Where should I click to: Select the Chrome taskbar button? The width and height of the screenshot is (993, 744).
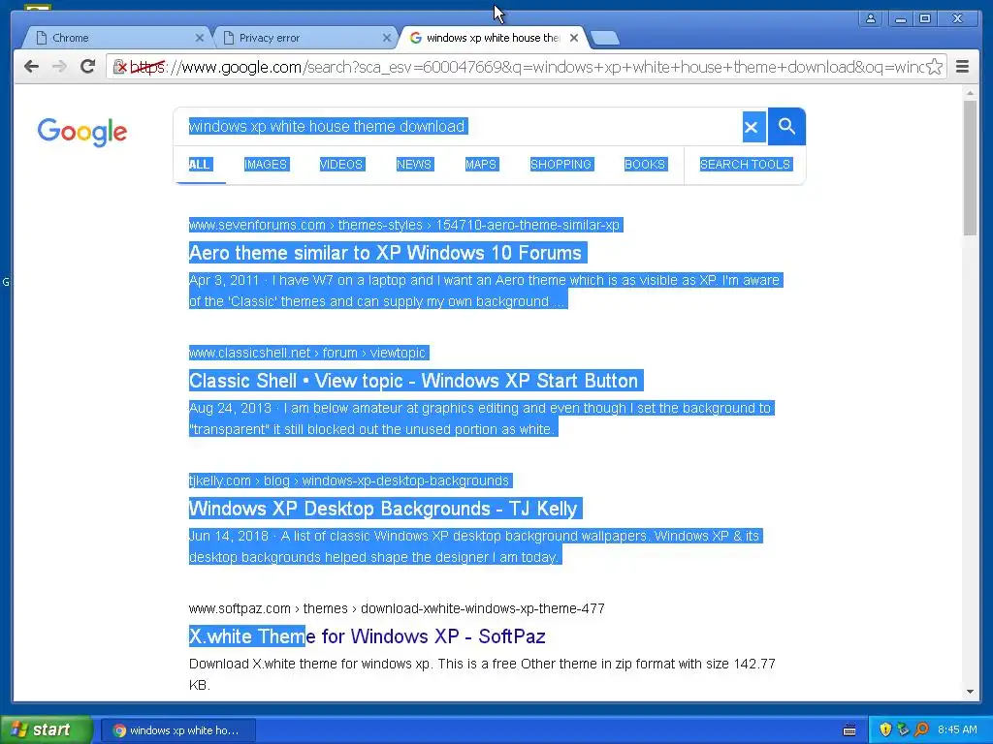pos(178,730)
